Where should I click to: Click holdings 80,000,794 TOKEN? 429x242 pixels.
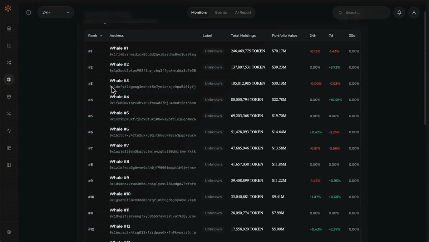pos(247,100)
